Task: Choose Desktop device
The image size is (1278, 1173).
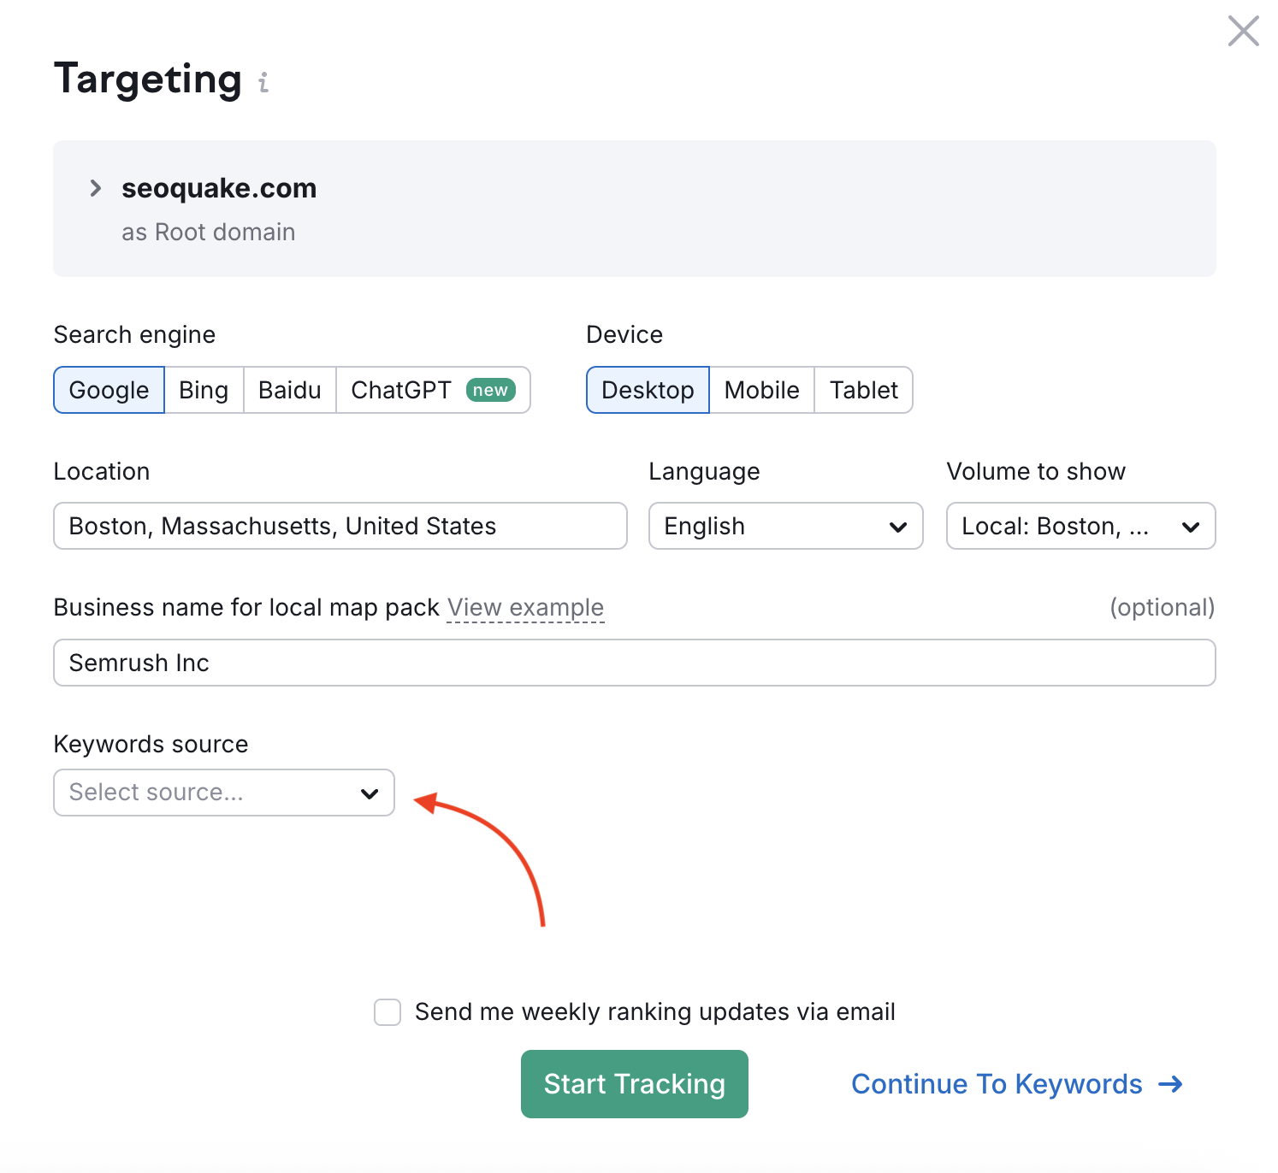Action: coord(648,390)
